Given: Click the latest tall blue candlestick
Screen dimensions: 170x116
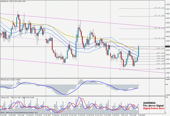Looking at the screenshot, I should (x=139, y=52).
